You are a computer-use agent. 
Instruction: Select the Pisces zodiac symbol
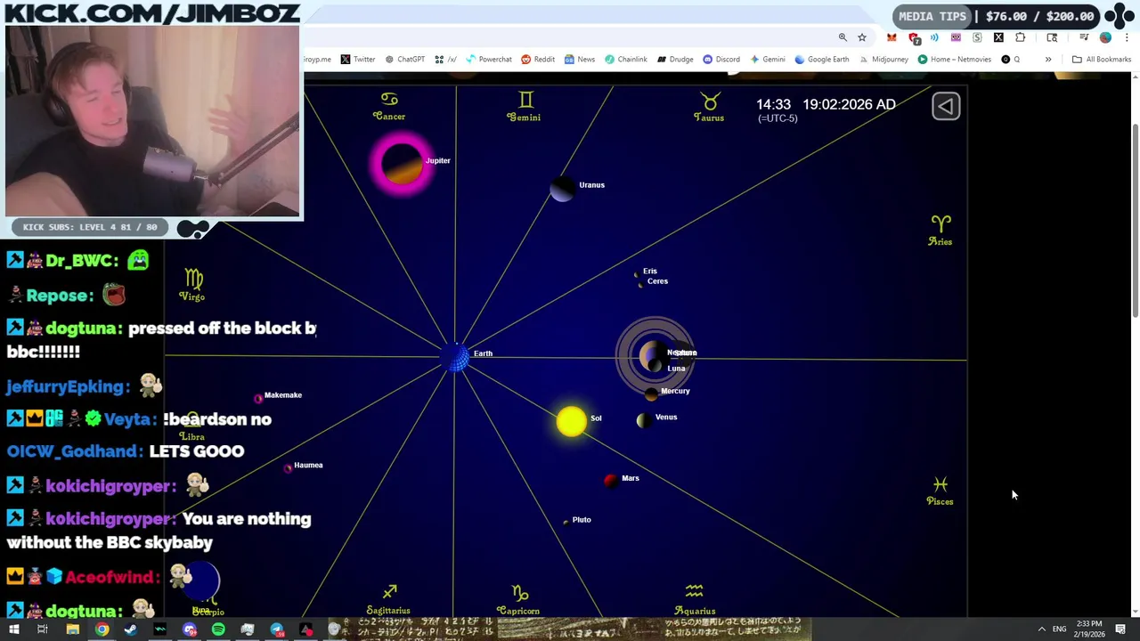click(940, 491)
